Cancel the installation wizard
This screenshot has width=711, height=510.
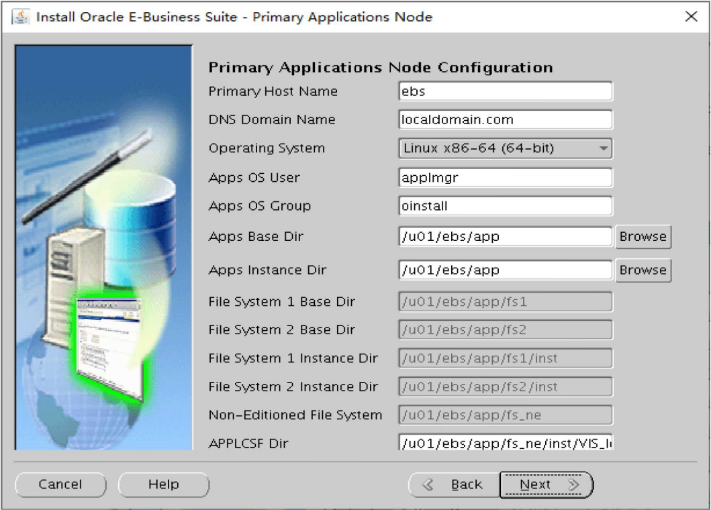[61, 484]
